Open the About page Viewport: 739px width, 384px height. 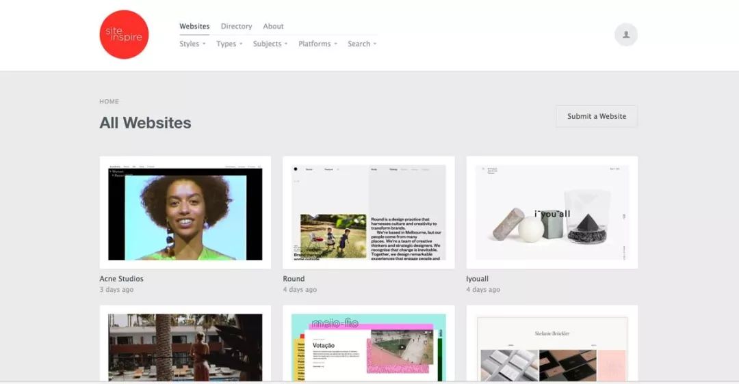tap(273, 26)
